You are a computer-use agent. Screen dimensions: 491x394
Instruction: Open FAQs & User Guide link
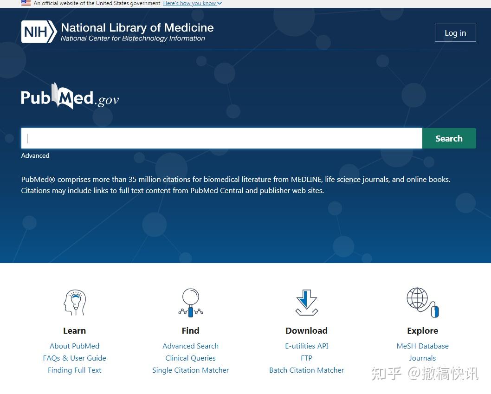[75, 358]
